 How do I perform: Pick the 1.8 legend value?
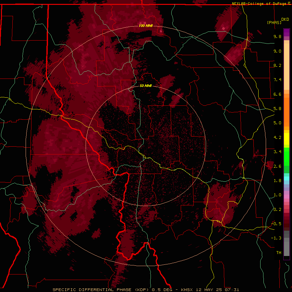tap(277, 181)
